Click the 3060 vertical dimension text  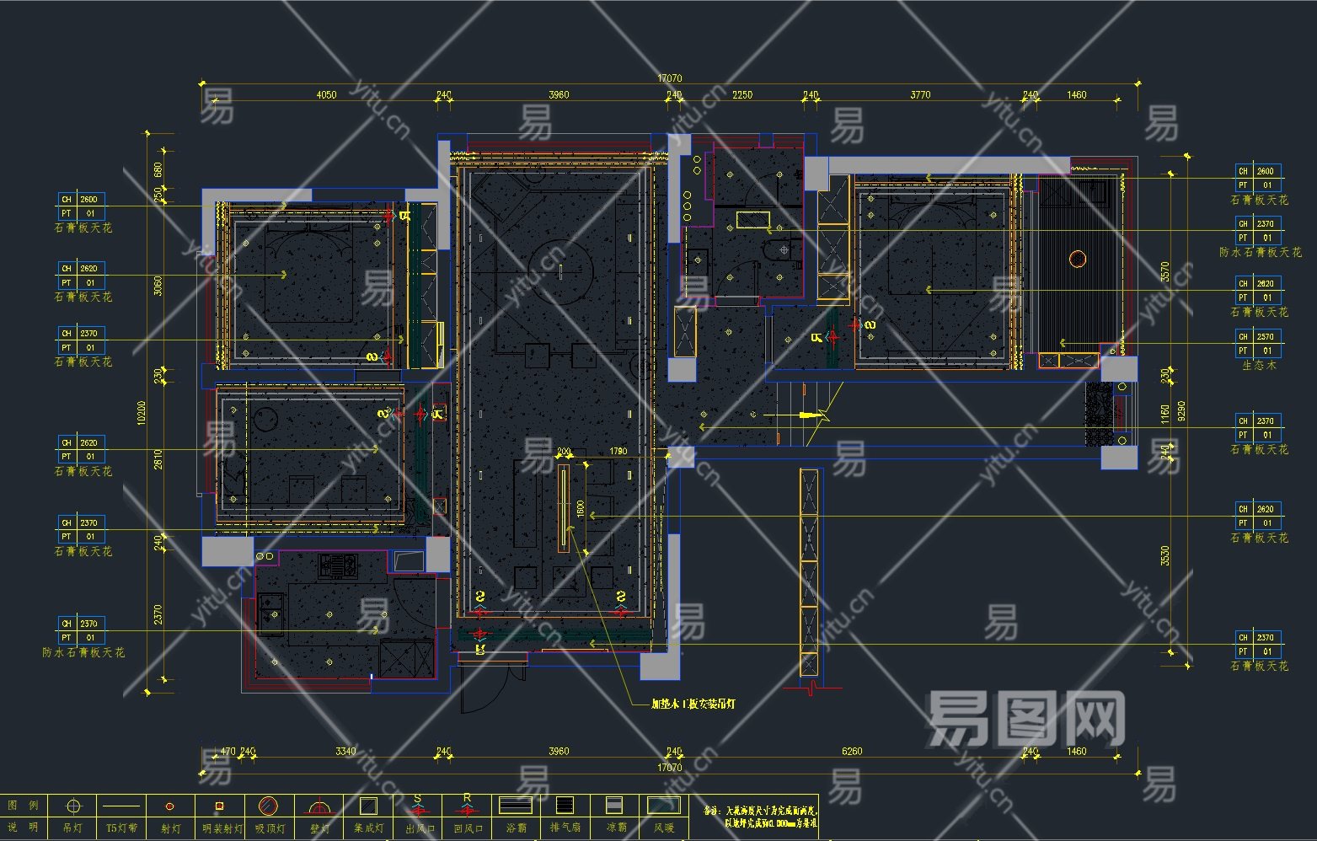[x=158, y=287]
